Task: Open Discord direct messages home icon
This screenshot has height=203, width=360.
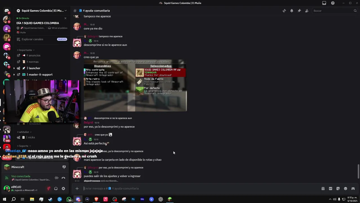Action: (7, 11)
